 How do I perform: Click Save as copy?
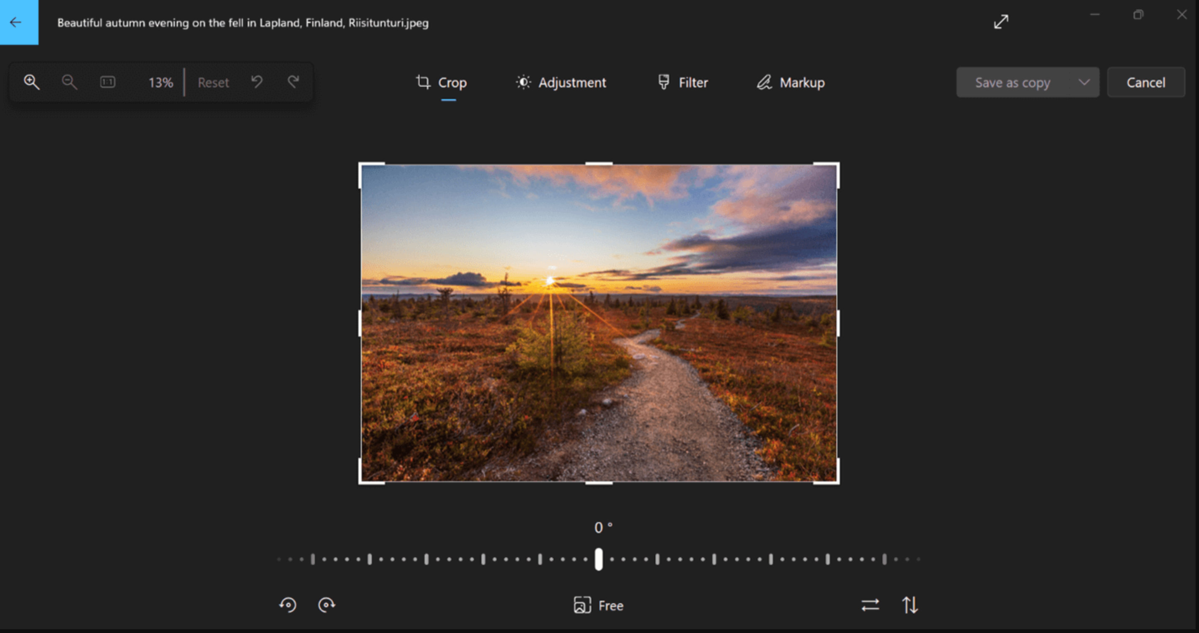pyautogui.click(x=1013, y=82)
